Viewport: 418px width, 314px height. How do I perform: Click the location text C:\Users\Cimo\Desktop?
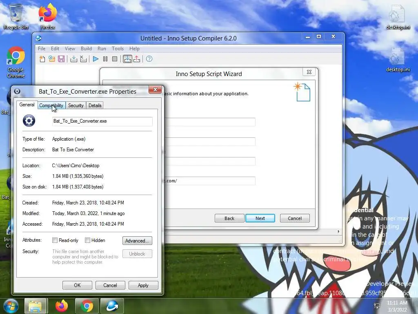click(76, 166)
